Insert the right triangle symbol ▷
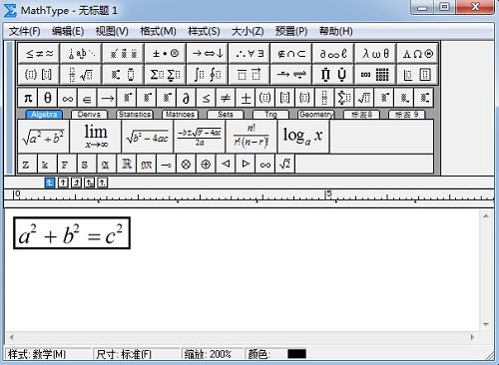499x365 pixels. tap(246, 164)
